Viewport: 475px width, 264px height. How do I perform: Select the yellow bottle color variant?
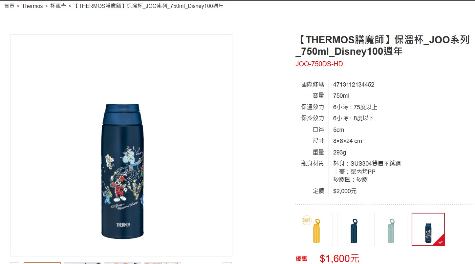(x=316, y=229)
